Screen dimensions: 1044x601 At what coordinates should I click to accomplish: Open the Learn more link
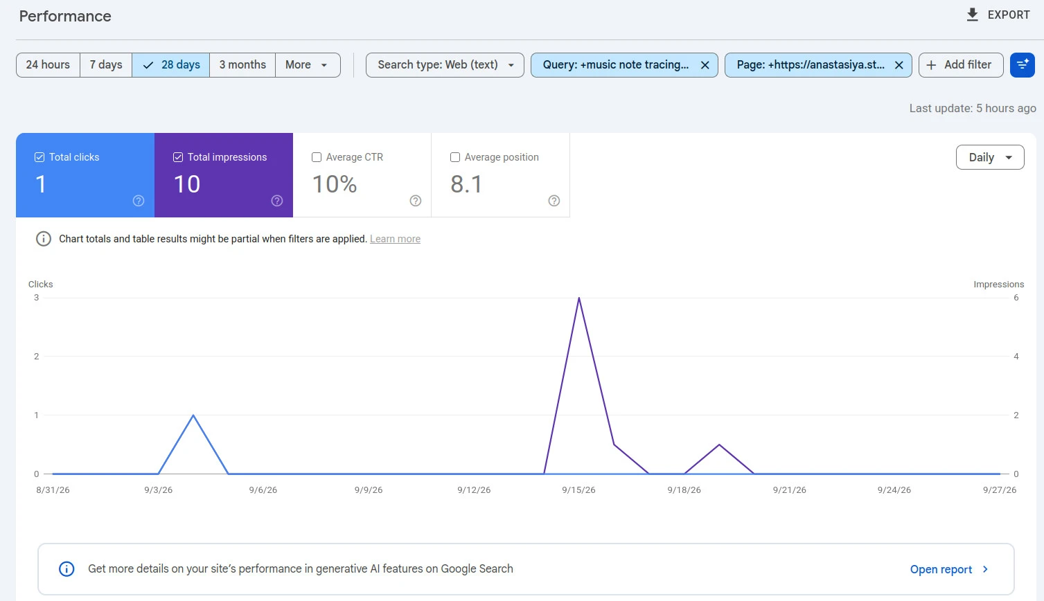pos(395,239)
